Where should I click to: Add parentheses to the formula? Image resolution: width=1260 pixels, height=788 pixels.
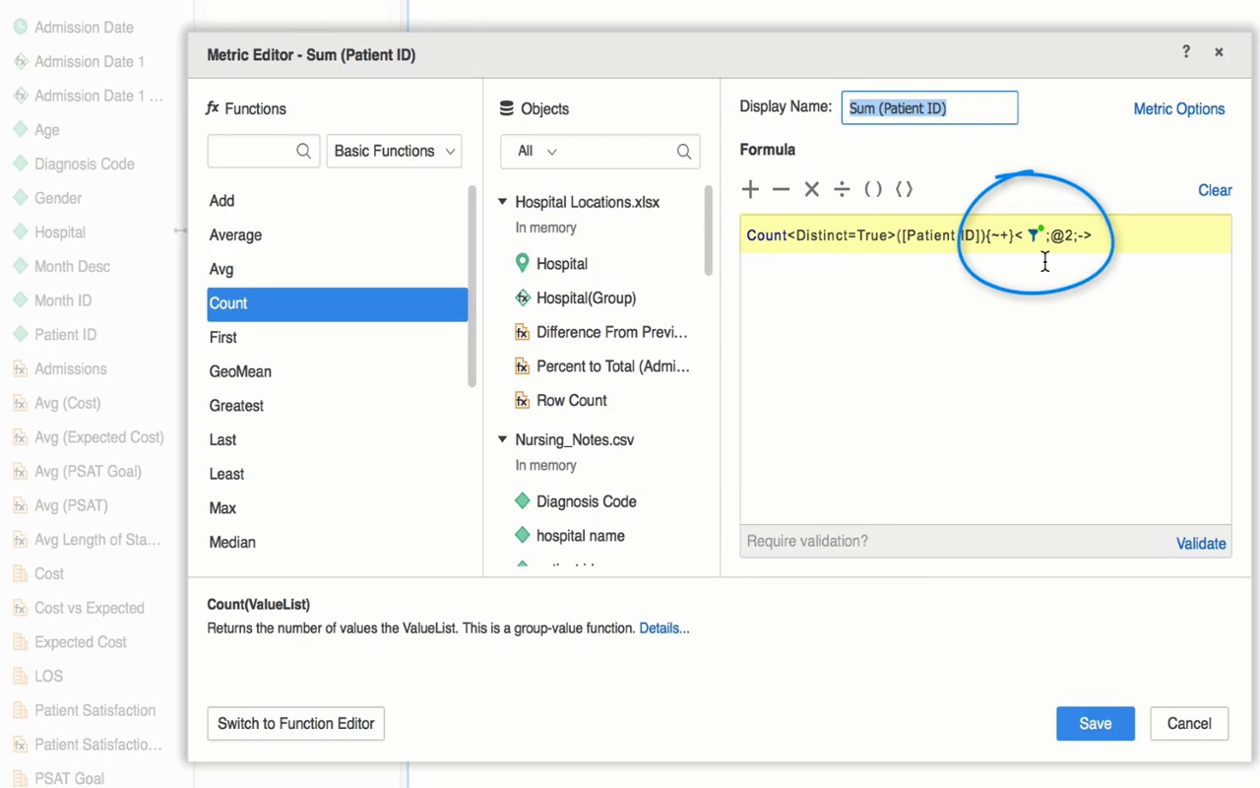pyautogui.click(x=873, y=189)
